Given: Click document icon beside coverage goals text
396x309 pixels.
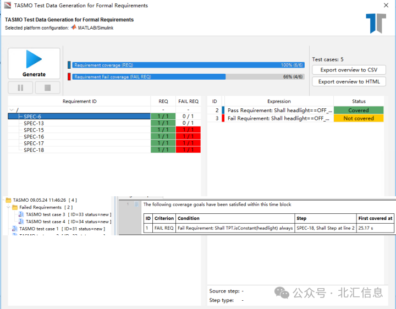Looking at the screenshot, I should pos(136,204).
